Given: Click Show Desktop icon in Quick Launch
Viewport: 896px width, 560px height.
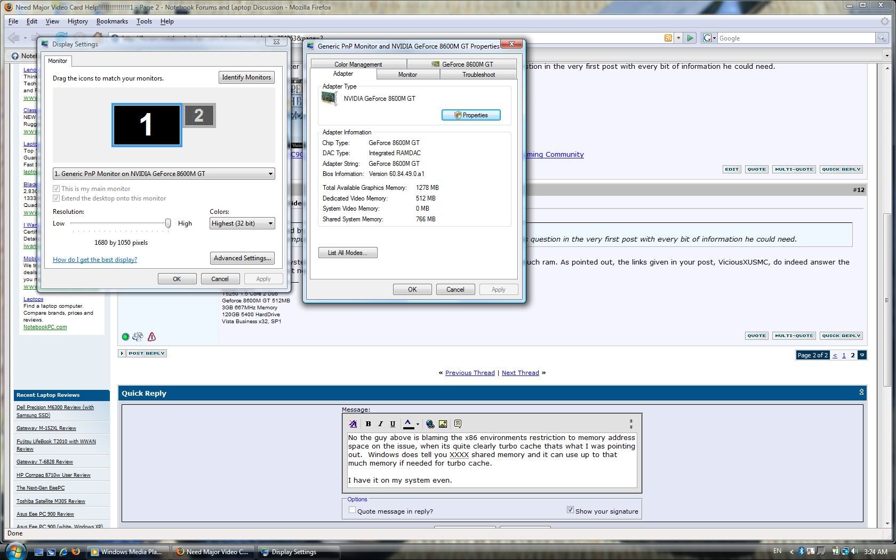Looking at the screenshot, I should click(38, 552).
